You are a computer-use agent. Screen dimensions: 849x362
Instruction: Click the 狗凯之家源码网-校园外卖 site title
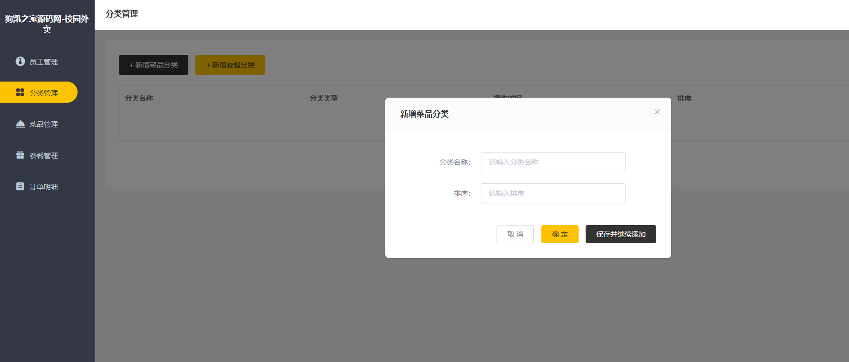pyautogui.click(x=47, y=24)
